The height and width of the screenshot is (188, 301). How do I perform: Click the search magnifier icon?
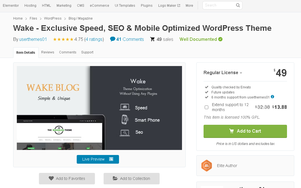click(x=238, y=5)
